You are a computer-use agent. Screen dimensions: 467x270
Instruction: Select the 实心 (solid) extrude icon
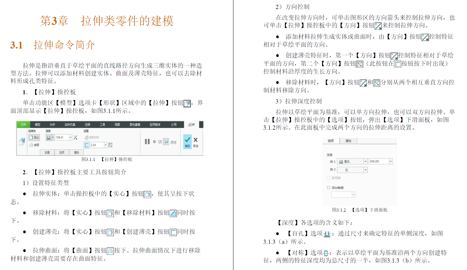(x=31, y=137)
